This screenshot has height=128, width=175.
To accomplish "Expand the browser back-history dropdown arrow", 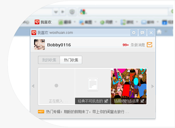I will [56, 12].
